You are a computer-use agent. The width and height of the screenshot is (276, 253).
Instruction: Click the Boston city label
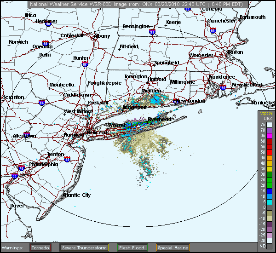pyautogui.click(x=236, y=52)
